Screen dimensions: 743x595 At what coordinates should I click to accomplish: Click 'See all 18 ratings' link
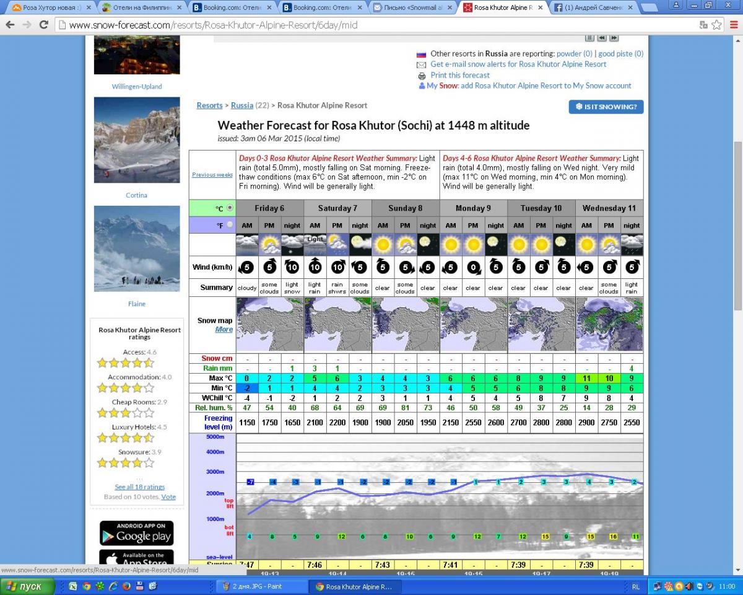click(x=140, y=487)
